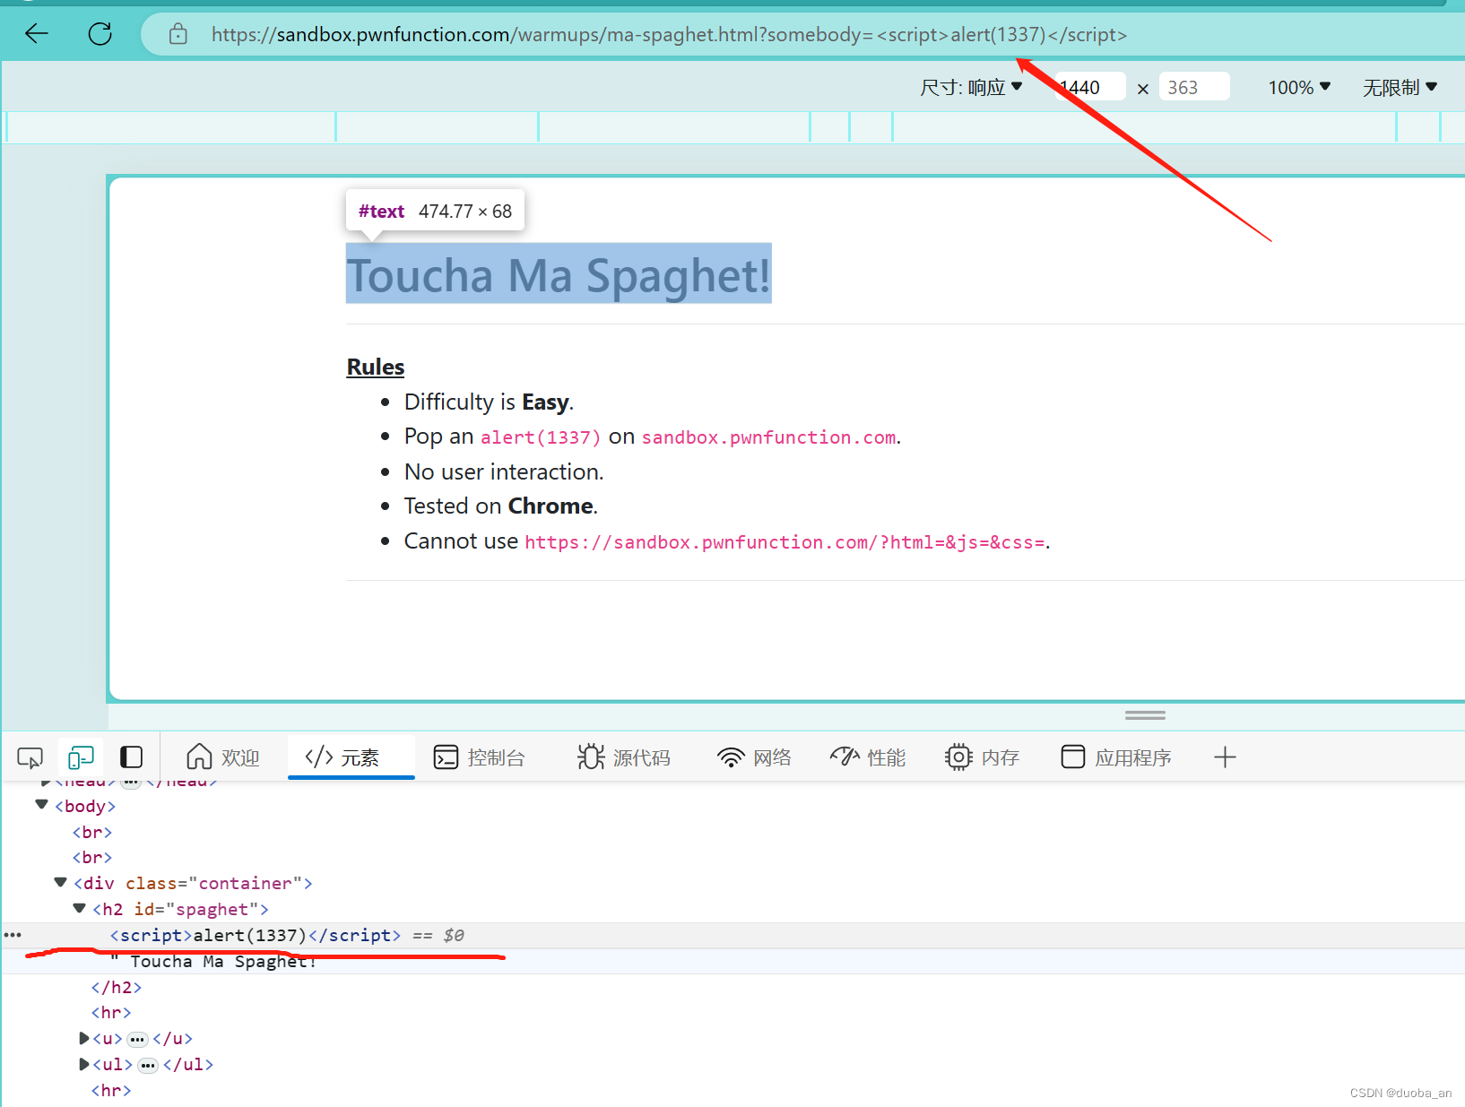
Task: Add more DevTools panels via the plus icon
Action: (1225, 757)
